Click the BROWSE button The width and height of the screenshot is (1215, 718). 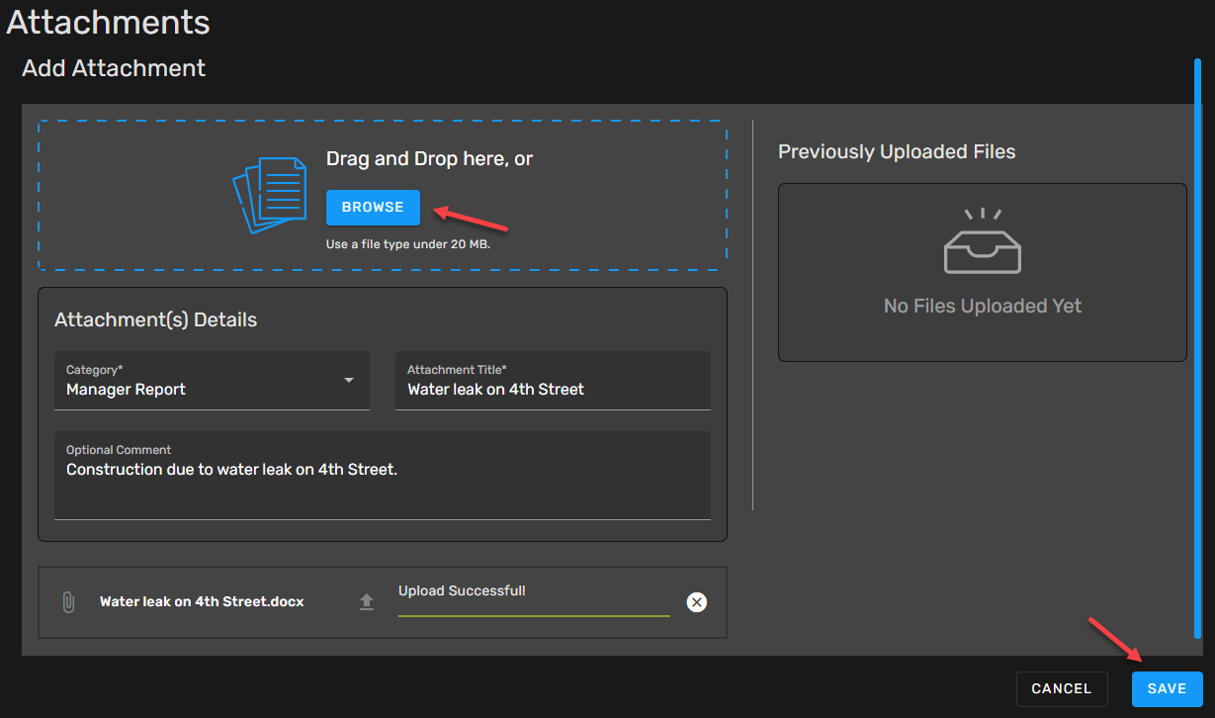point(373,208)
